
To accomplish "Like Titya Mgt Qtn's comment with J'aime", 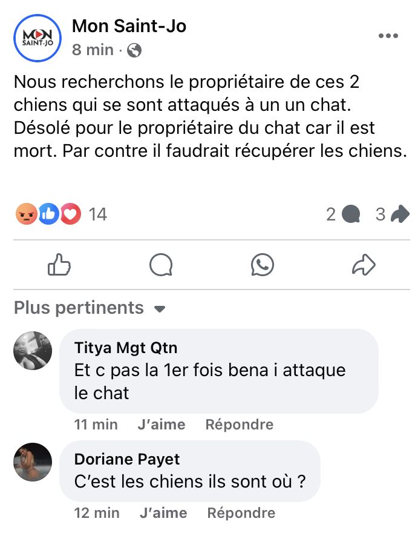I will point(162,425).
